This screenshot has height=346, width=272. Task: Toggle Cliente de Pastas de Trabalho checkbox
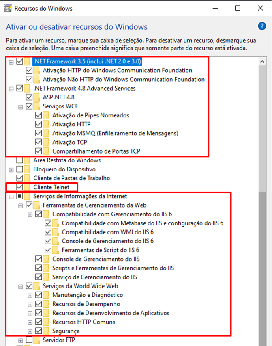pyautogui.click(x=19, y=178)
